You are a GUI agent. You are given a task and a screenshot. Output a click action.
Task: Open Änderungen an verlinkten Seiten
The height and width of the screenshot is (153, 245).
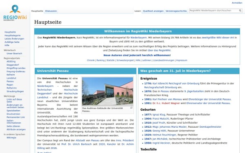tap(16, 106)
